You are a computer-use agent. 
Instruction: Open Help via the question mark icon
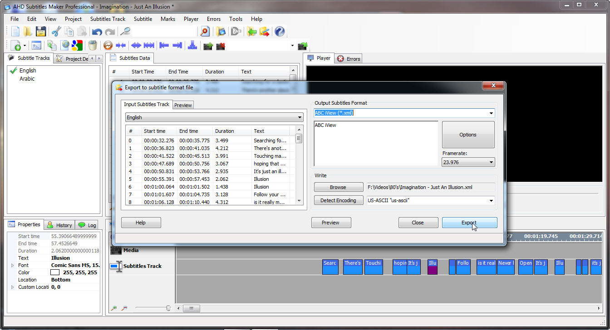coord(280,31)
